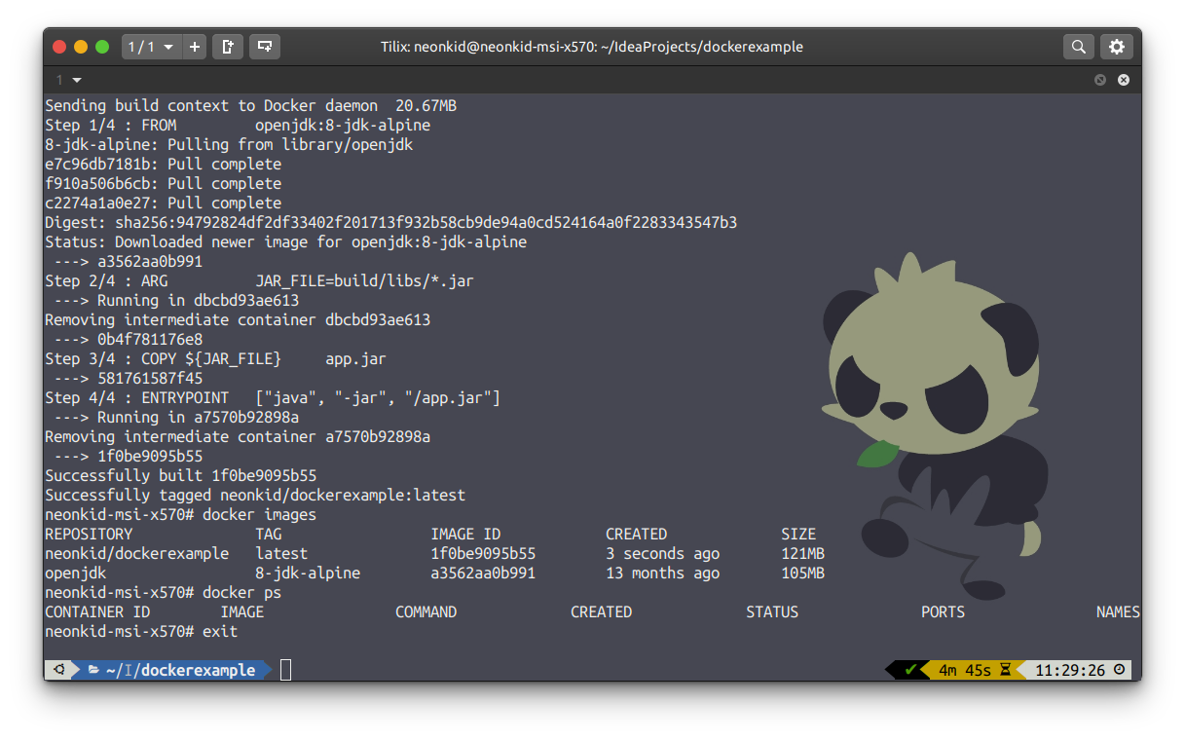Screen dimensions: 1185x740
Task: Open the 1/1 session switcher dropdown
Action: pyautogui.click(x=151, y=46)
